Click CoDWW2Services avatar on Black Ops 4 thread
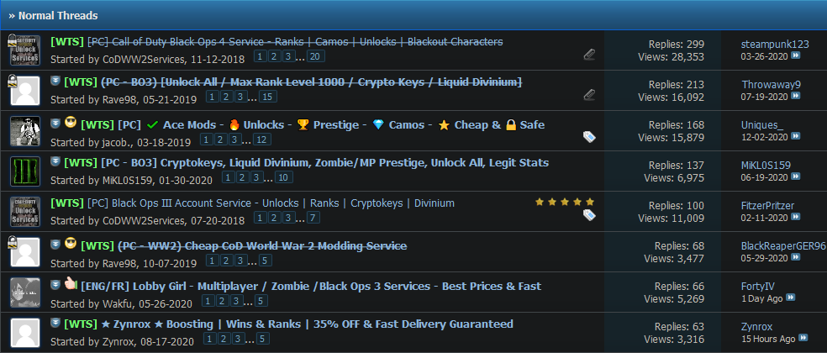Image resolution: width=827 pixels, height=353 pixels. [x=24, y=50]
